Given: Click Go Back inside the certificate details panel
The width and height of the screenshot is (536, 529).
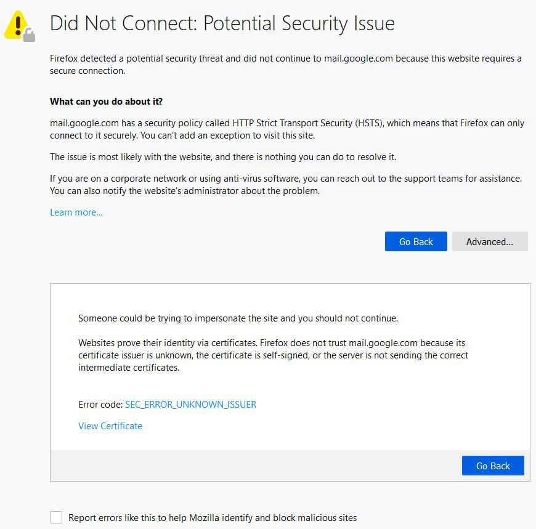Looking at the screenshot, I should [x=493, y=466].
